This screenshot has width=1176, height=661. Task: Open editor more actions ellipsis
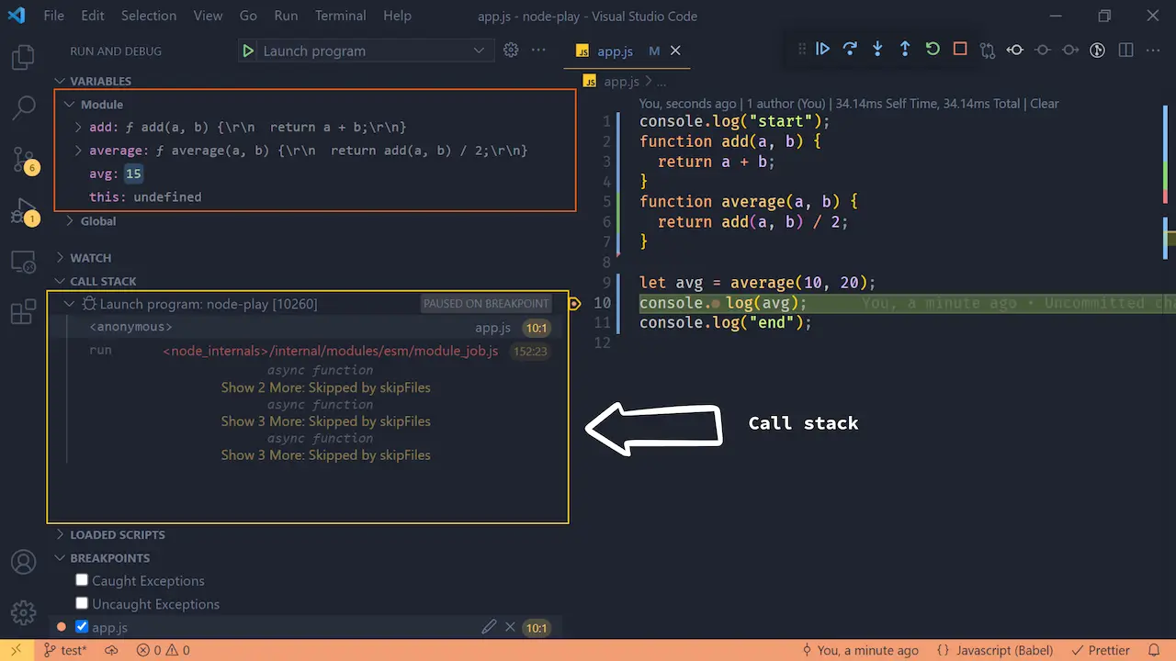[x=1153, y=50]
